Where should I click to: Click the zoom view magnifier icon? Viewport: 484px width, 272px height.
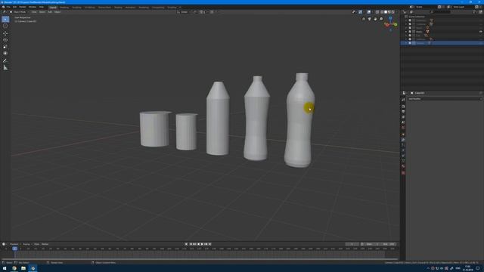tap(381, 19)
